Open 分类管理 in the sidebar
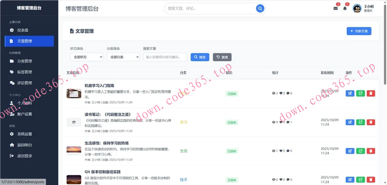Viewport: 387px width, 185px height. point(29,61)
